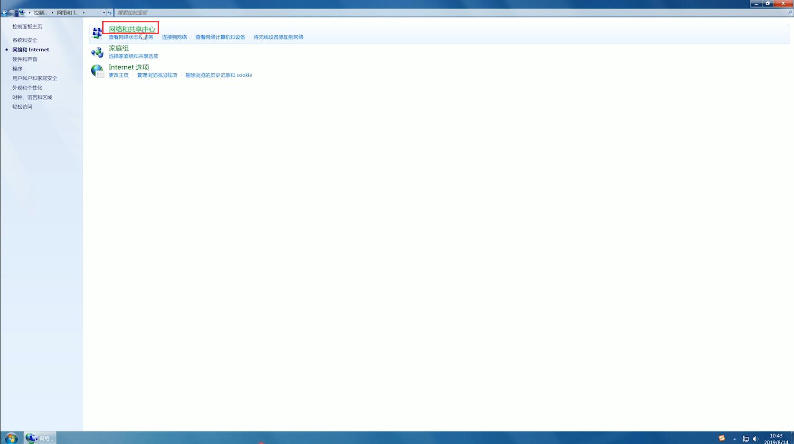
Task: Open 查看网络状态和任务 link
Action: coord(131,37)
